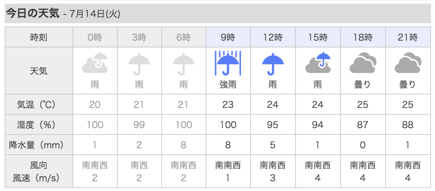Click the 0時 cloud and umbrella rain icon
This screenshot has width=435, height=191.
[x=95, y=63]
